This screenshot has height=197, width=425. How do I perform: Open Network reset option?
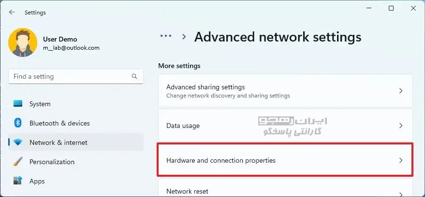[187, 191]
